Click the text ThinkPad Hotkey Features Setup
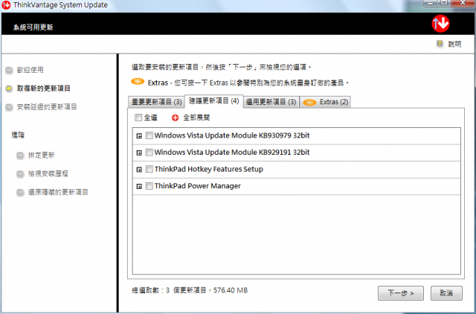The width and height of the screenshot is (476, 314). (x=208, y=169)
